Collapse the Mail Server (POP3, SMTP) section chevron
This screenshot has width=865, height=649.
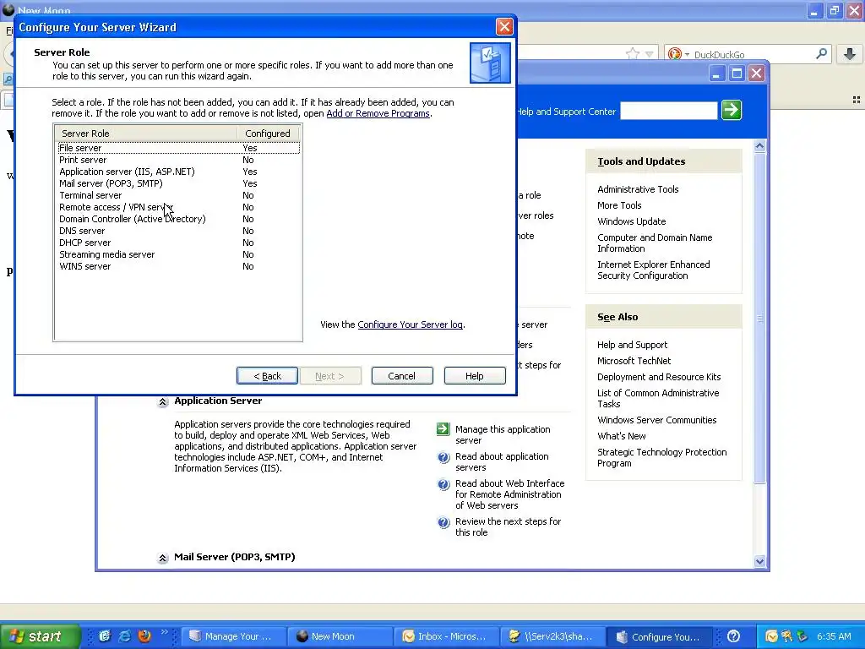point(162,558)
